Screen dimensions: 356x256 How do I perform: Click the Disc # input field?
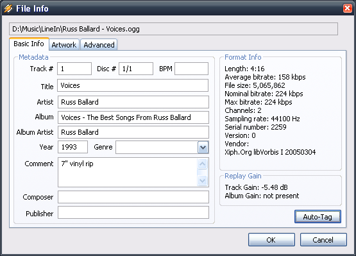click(x=136, y=69)
